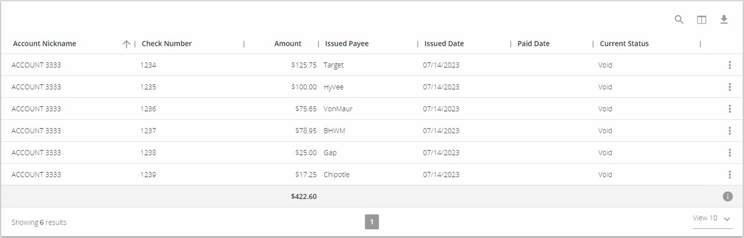The image size is (744, 238).
Task: Open the column chooser icon
Action: (702, 20)
